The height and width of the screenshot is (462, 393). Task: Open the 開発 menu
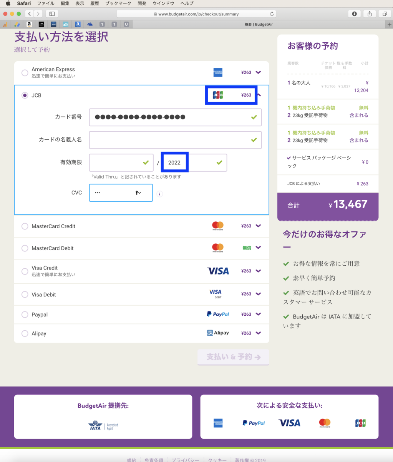[x=142, y=3]
